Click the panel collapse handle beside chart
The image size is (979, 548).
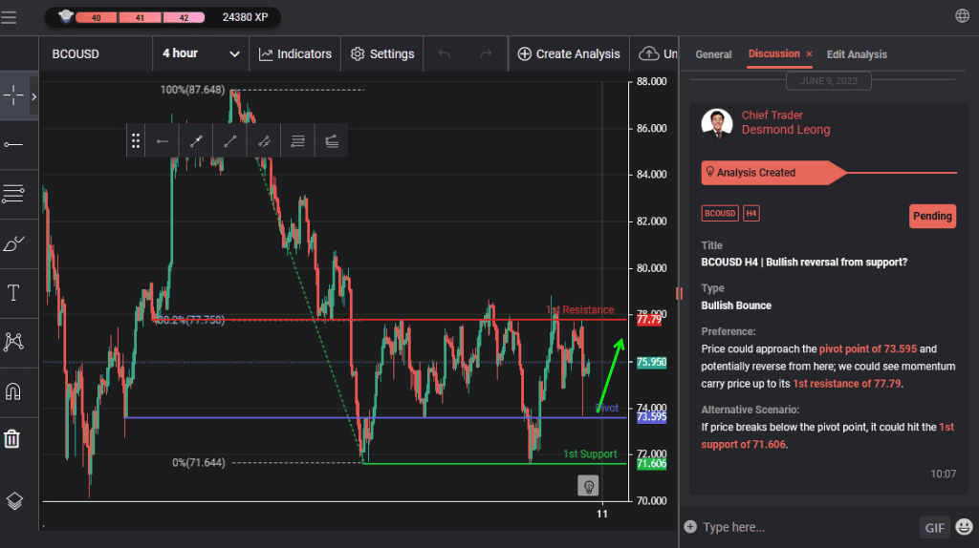click(679, 293)
